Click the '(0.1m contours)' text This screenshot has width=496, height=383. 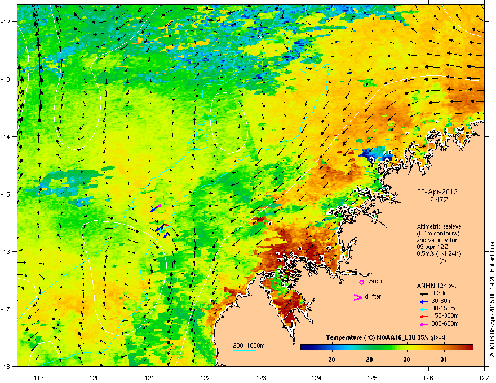point(438,233)
